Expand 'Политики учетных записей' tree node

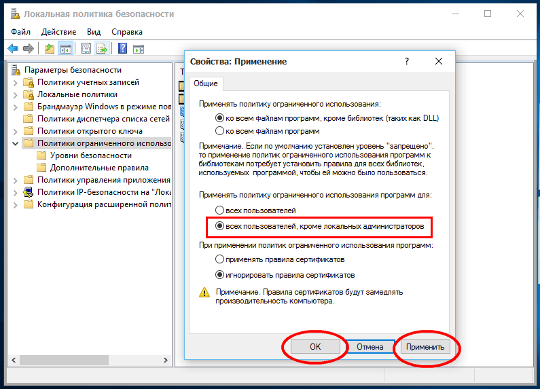tap(15, 83)
